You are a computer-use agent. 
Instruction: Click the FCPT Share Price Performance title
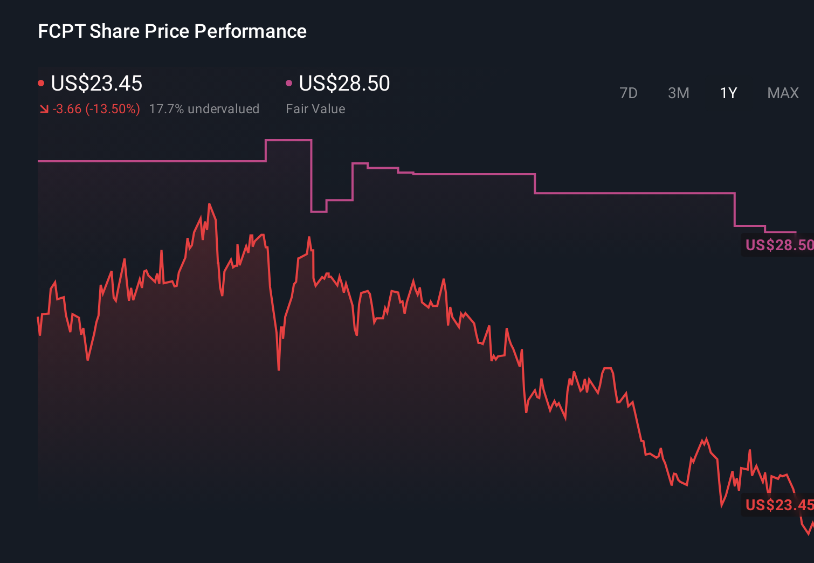(x=171, y=31)
